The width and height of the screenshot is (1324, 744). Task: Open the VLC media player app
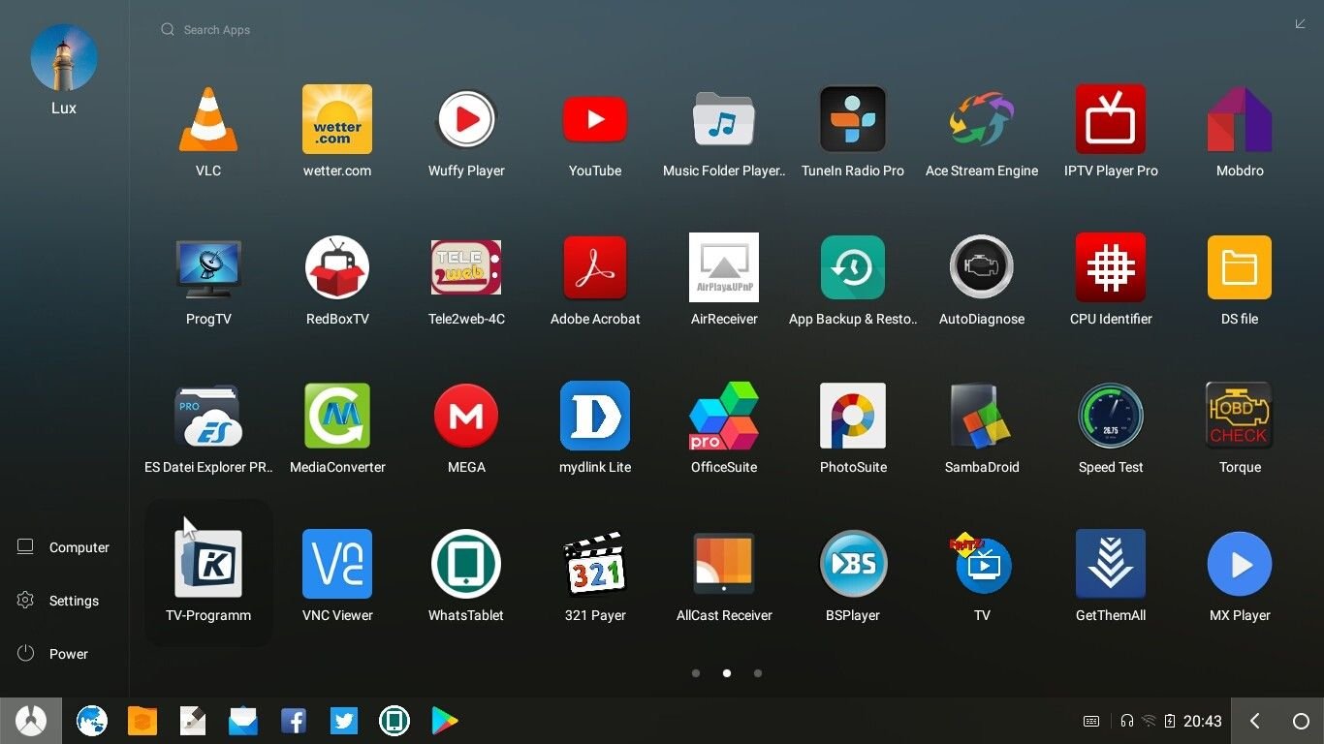tap(208, 119)
